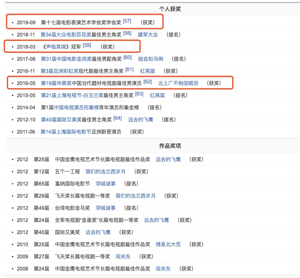The image size is (300, 278).
Task: Open 闯关东 link in 2008 第24届 row
Action: pos(163,269)
